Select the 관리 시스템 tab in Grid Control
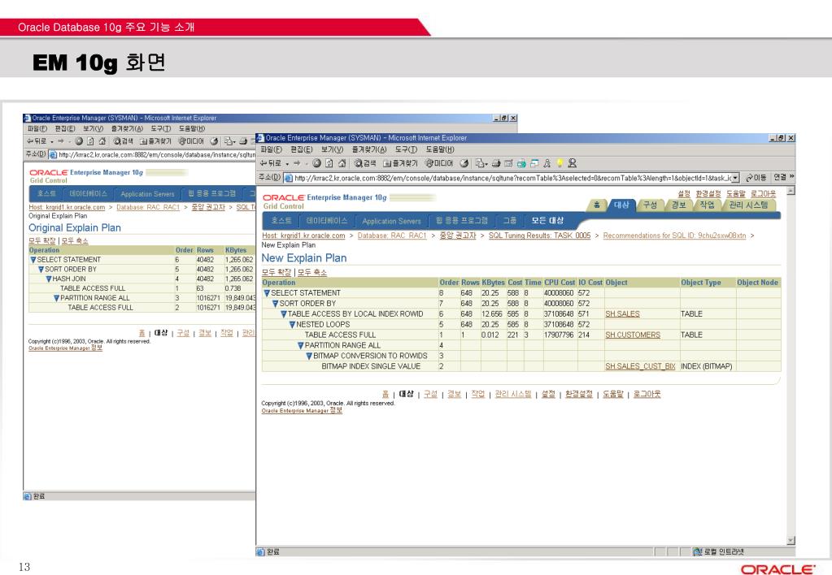Screen dimensions: 832x575 pyautogui.click(x=748, y=205)
